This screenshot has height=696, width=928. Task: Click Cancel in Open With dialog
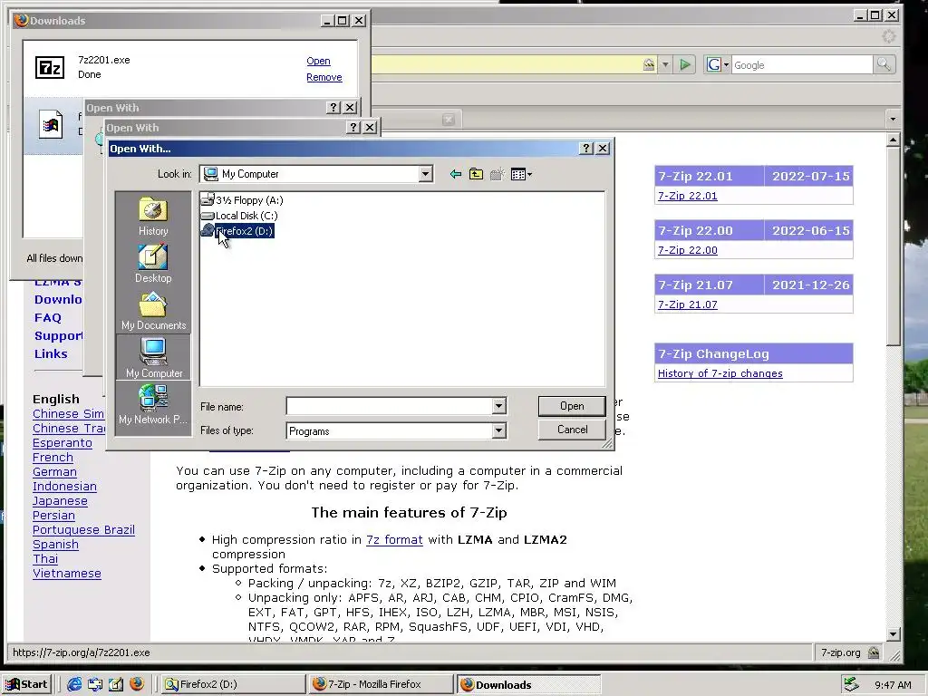572,430
